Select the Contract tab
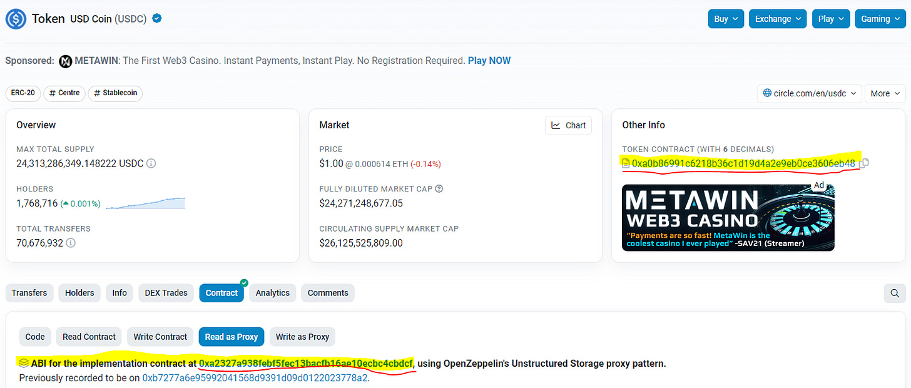The image size is (911, 388). pyautogui.click(x=221, y=293)
